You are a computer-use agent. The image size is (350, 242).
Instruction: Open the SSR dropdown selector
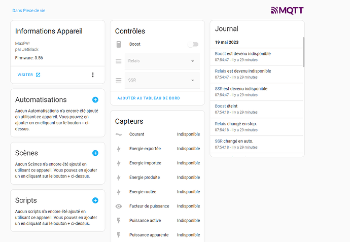193,80
